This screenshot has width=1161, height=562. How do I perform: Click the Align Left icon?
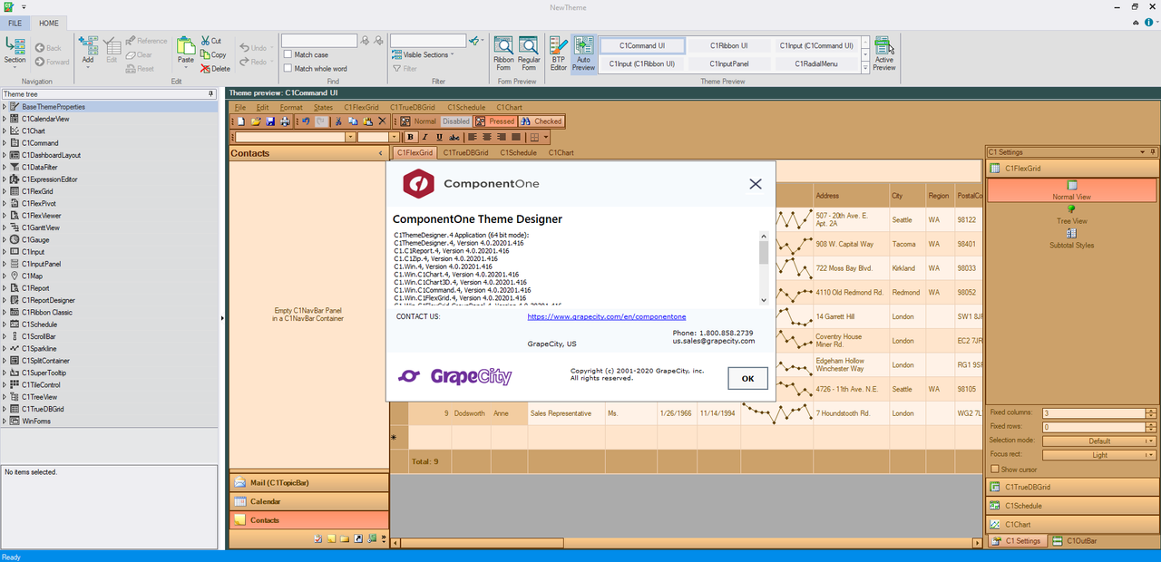472,137
